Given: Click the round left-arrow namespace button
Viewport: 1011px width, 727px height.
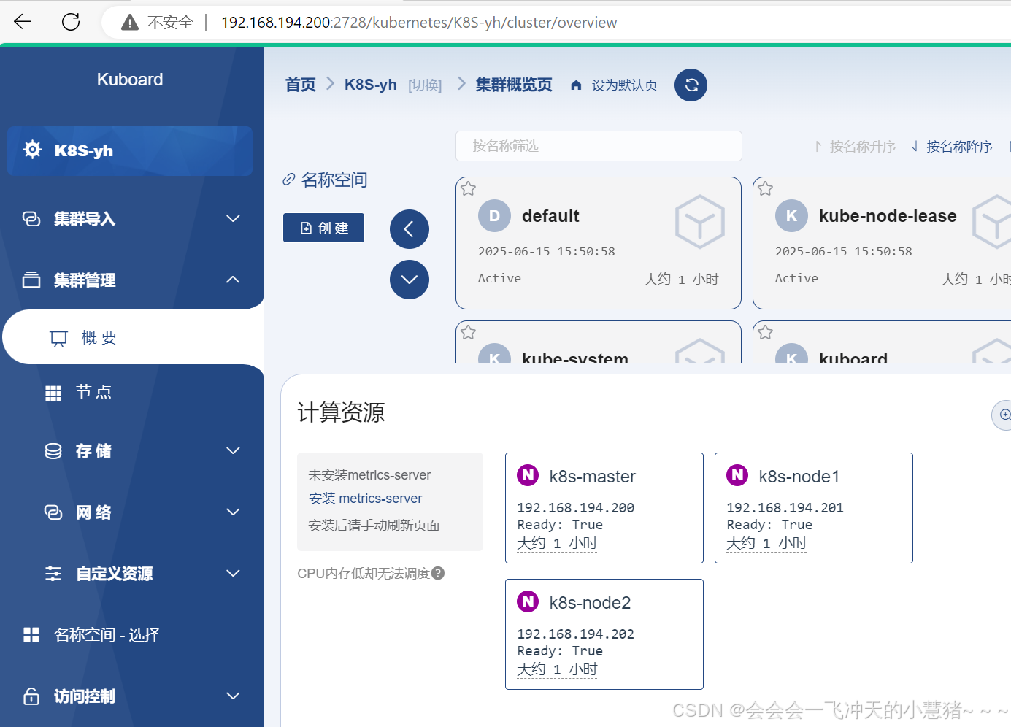Looking at the screenshot, I should coord(410,229).
